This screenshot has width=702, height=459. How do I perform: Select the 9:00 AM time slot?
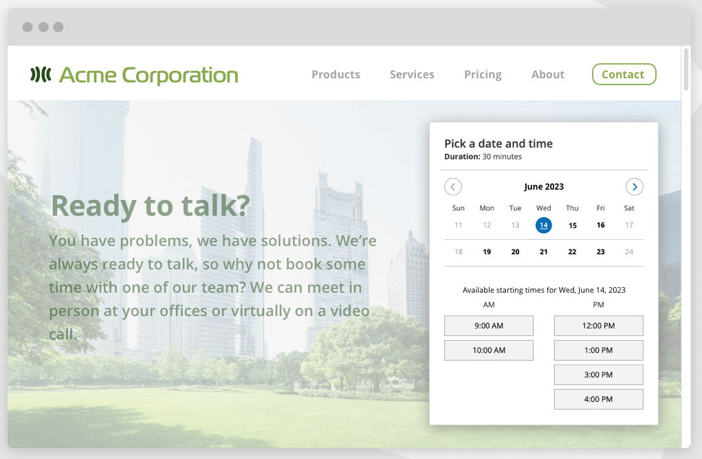click(x=489, y=326)
